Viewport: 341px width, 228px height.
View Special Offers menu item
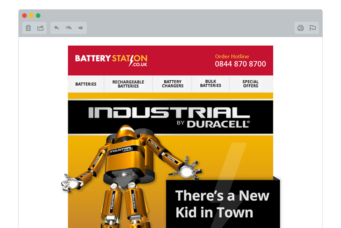251,84
